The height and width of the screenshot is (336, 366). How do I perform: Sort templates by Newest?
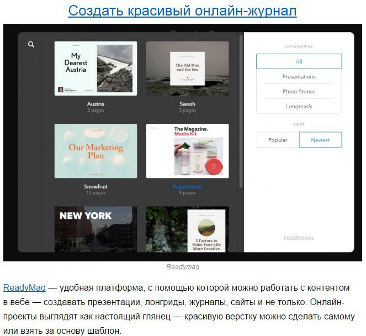(x=320, y=140)
